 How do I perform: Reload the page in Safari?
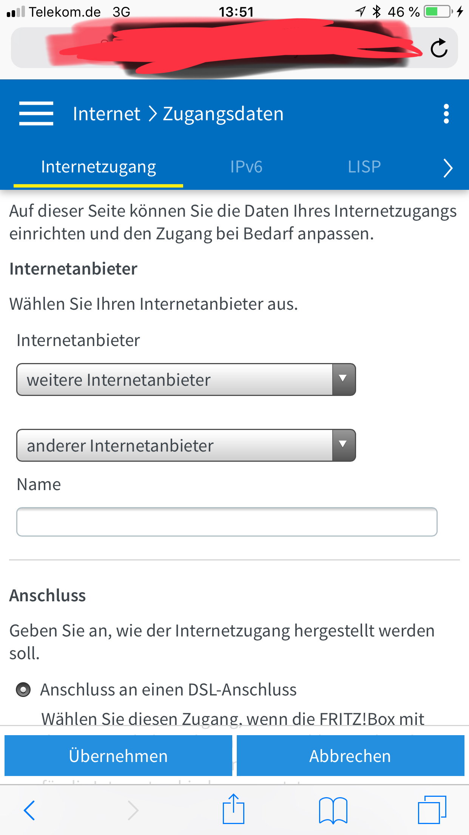click(439, 48)
